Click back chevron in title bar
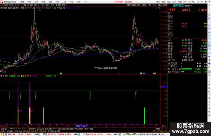The width and height of the screenshot is (211, 136). [198, 2]
